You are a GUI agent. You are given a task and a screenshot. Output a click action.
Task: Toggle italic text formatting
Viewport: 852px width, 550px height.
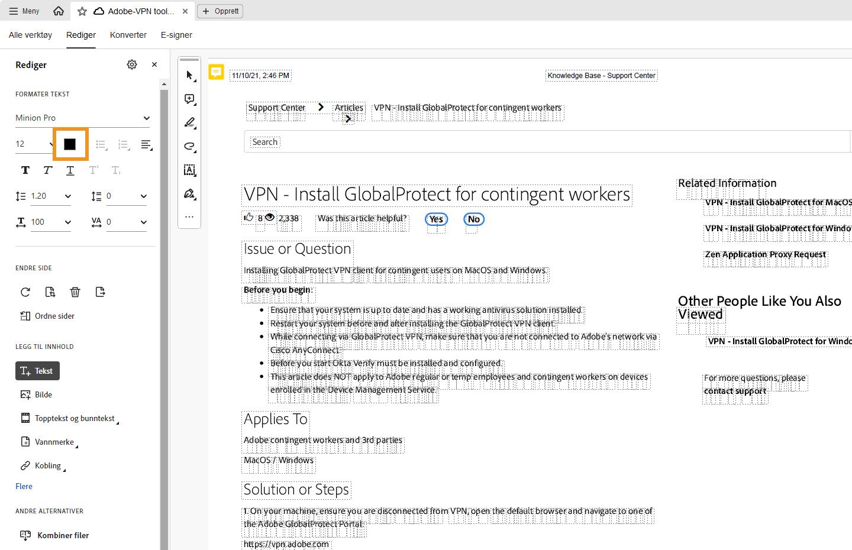(48, 170)
